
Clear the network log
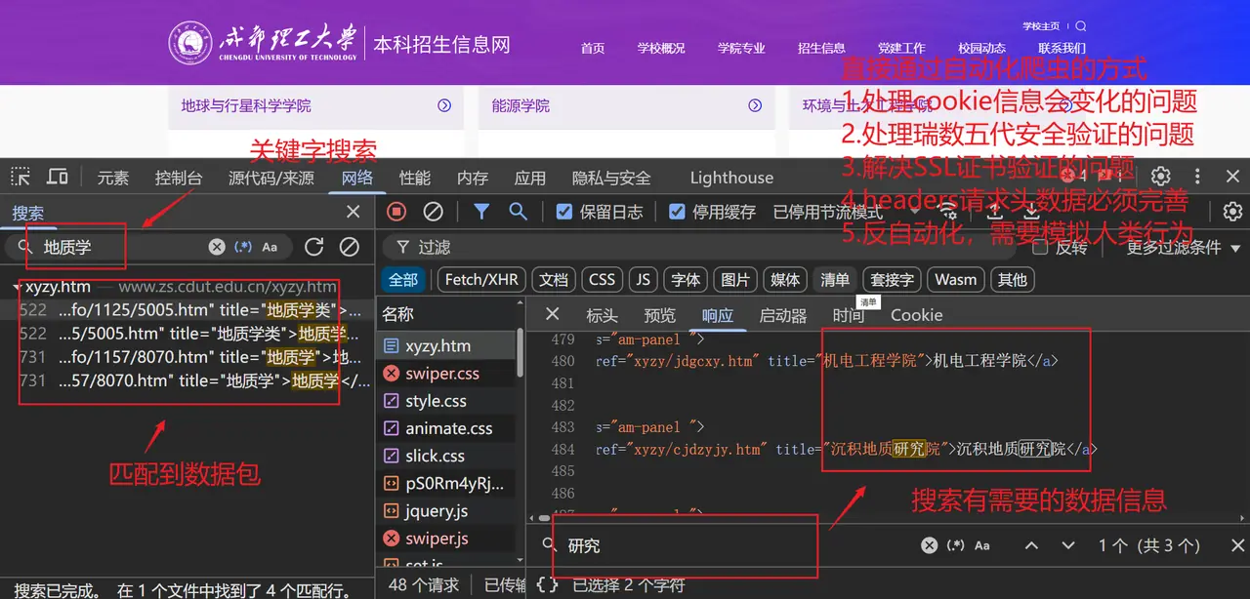(x=433, y=212)
